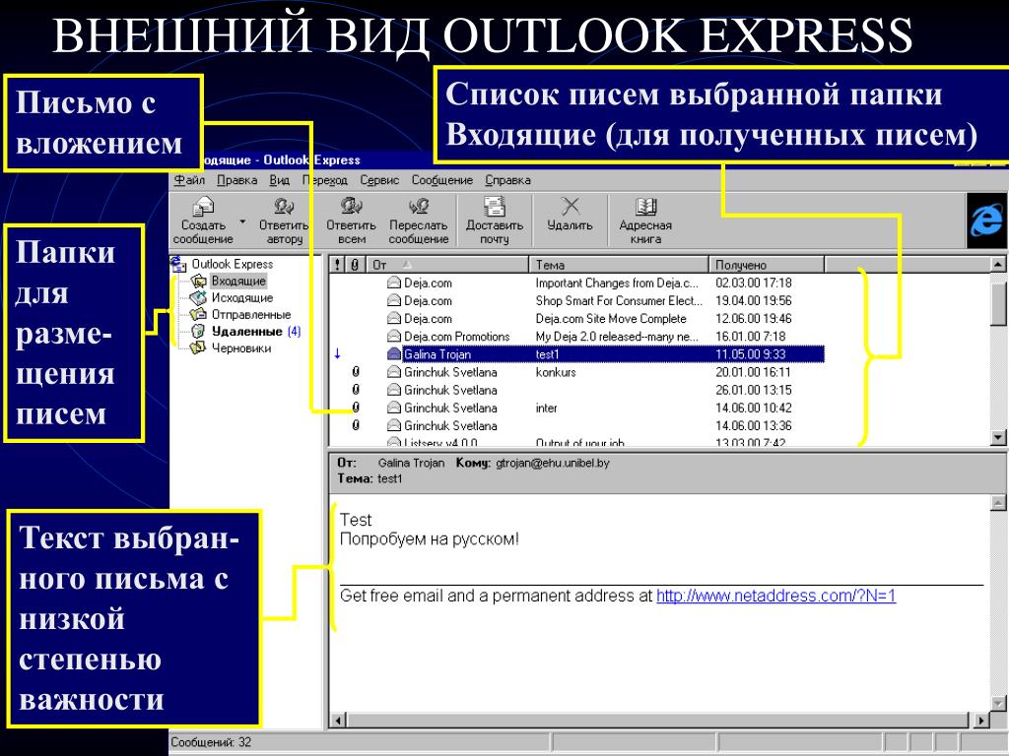Follow the netaddress.com hyperlink
This screenshot has width=1009, height=756.
[x=775, y=596]
